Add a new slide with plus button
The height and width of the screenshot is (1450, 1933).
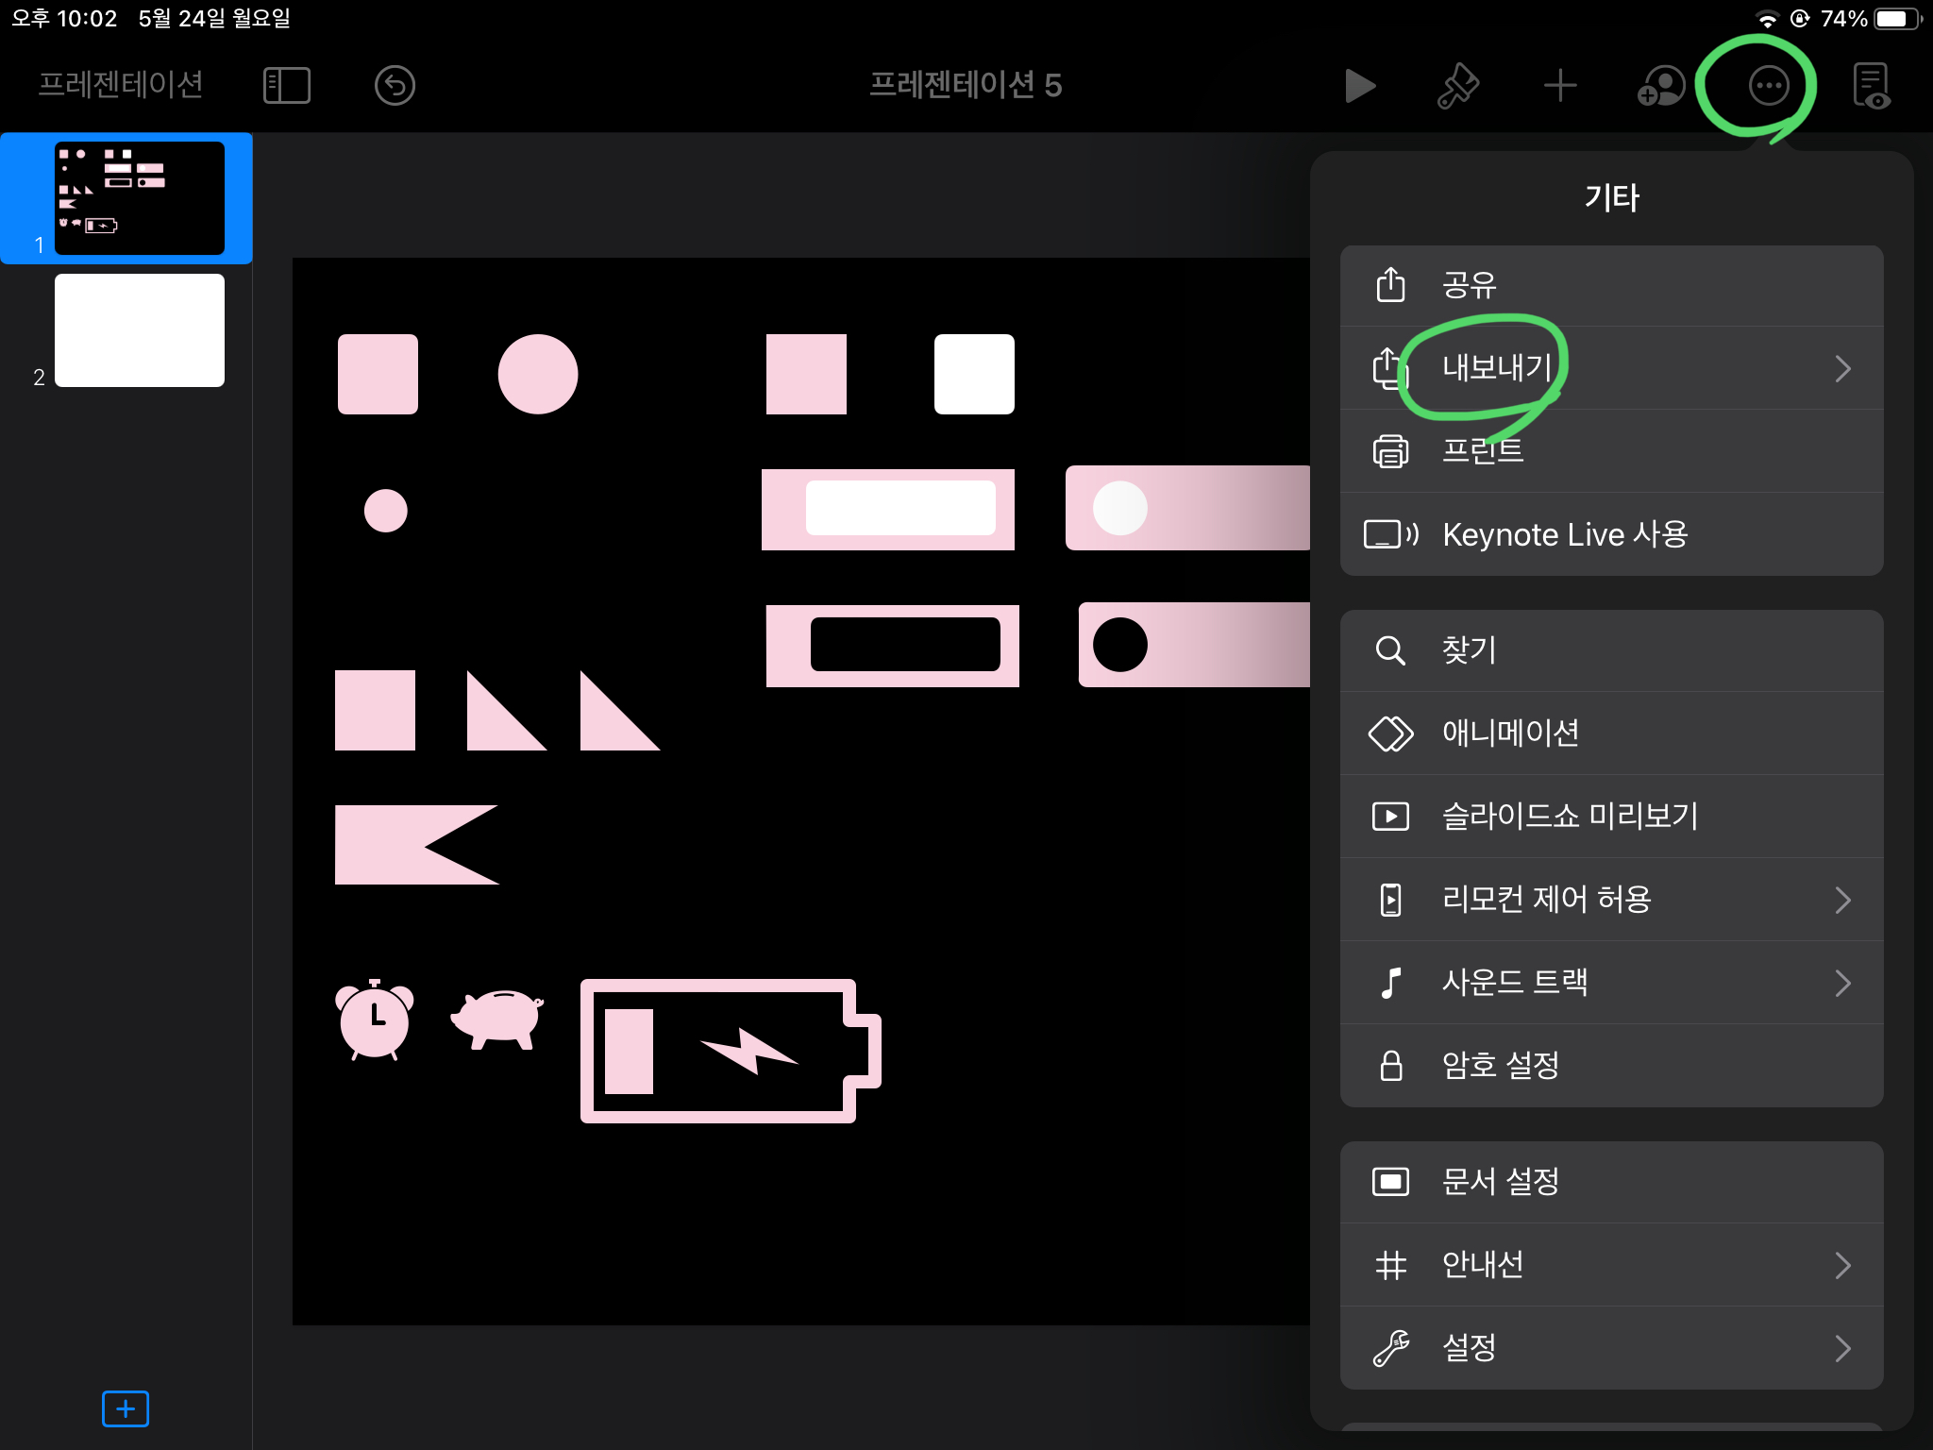click(x=126, y=1408)
